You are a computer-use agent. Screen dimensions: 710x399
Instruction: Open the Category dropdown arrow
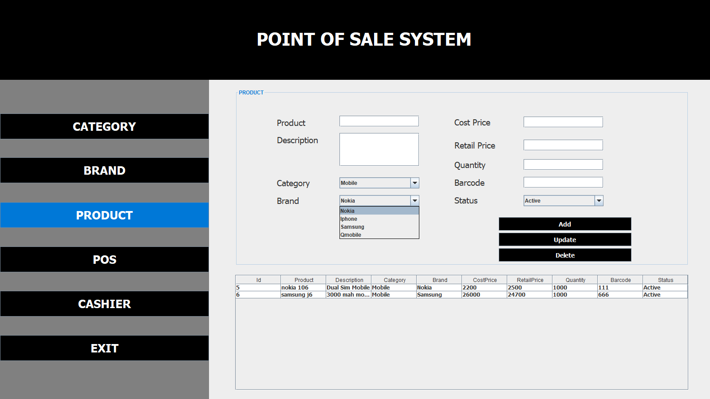[x=414, y=183]
